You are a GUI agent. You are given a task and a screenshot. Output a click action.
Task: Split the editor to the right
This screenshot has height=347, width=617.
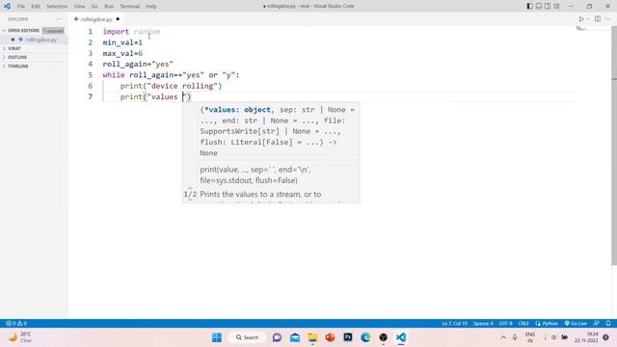tap(598, 19)
